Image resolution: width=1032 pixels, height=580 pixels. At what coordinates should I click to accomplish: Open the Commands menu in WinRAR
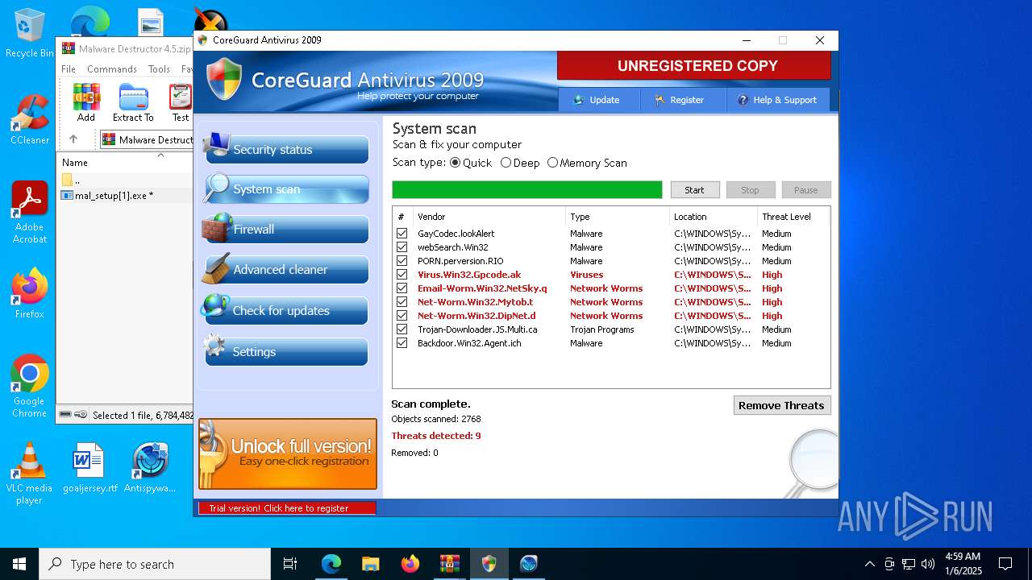[x=112, y=69]
